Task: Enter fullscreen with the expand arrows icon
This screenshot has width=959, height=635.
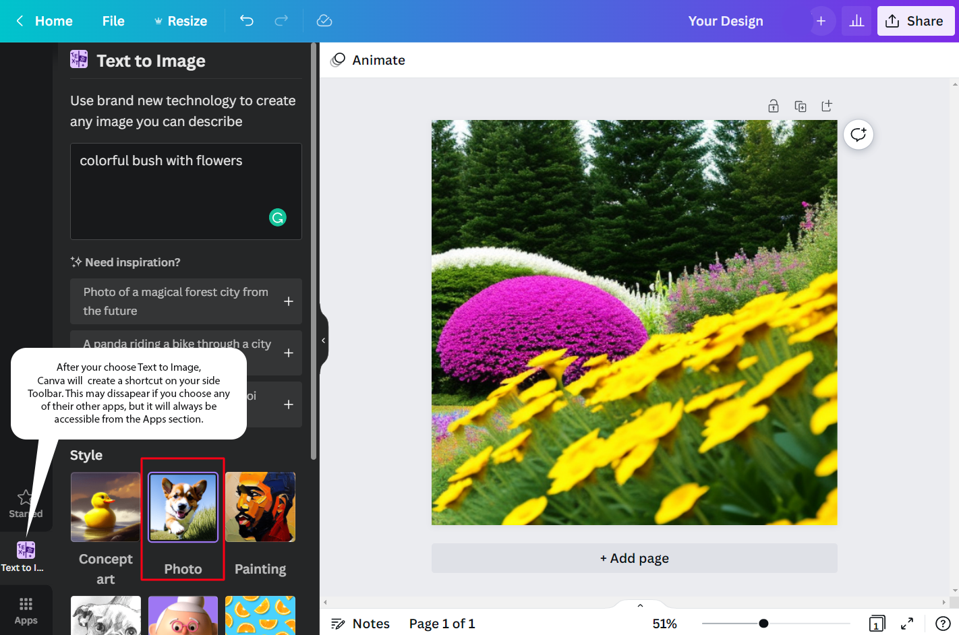Action: click(x=907, y=624)
